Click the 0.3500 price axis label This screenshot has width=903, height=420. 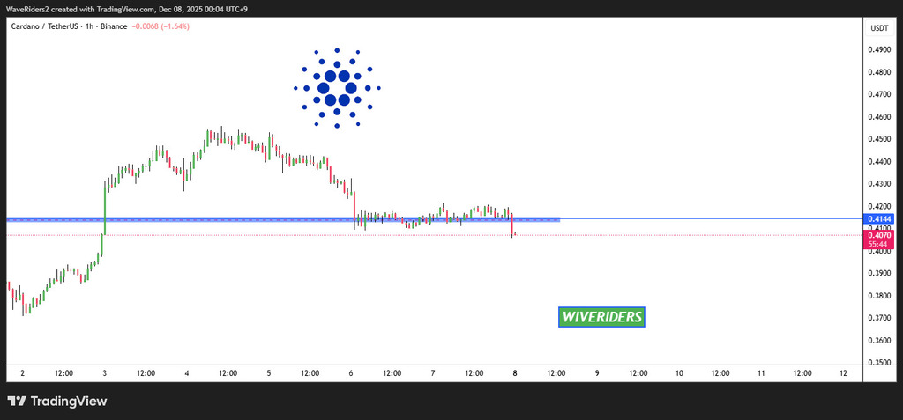pos(878,363)
